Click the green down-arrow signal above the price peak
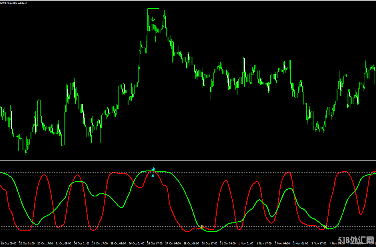 pyautogui.click(x=153, y=19)
